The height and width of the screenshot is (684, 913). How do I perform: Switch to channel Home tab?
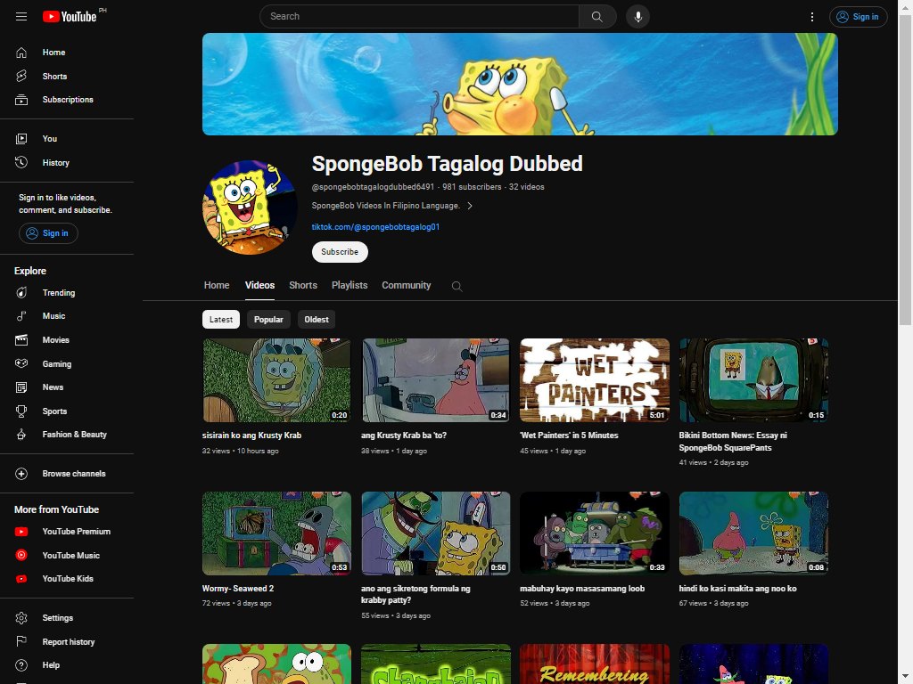coord(217,285)
